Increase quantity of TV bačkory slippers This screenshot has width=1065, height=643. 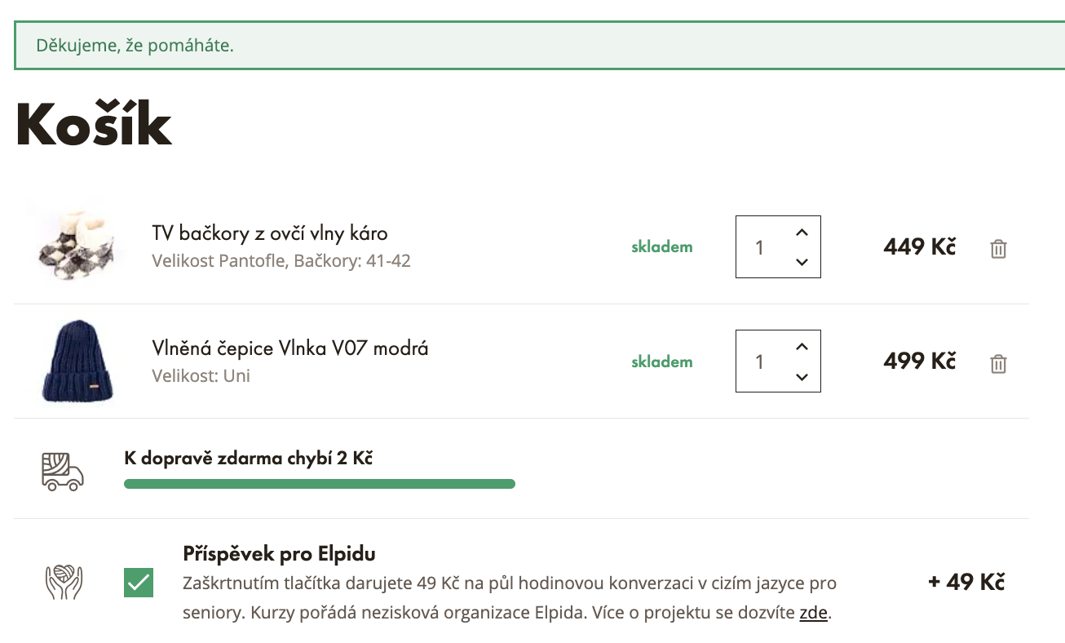point(802,233)
